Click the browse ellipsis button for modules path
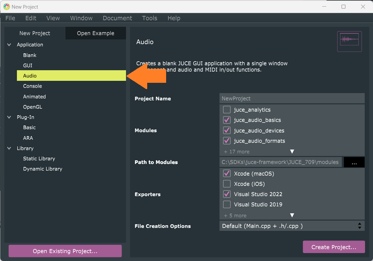Image resolution: width=373 pixels, height=261 pixels. pos(354,162)
